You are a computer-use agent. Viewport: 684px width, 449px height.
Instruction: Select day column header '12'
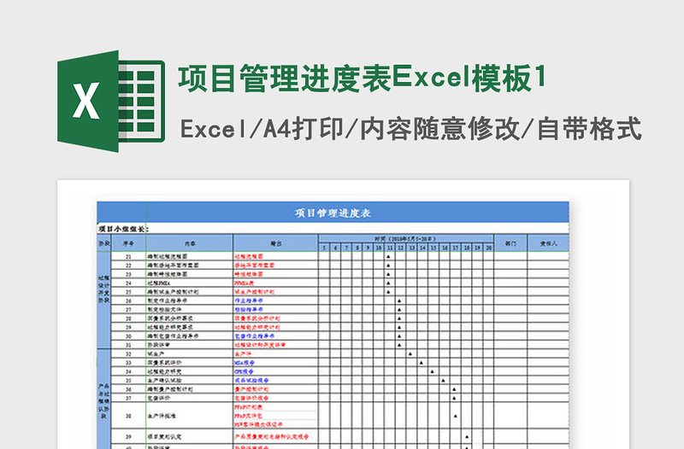click(400, 248)
